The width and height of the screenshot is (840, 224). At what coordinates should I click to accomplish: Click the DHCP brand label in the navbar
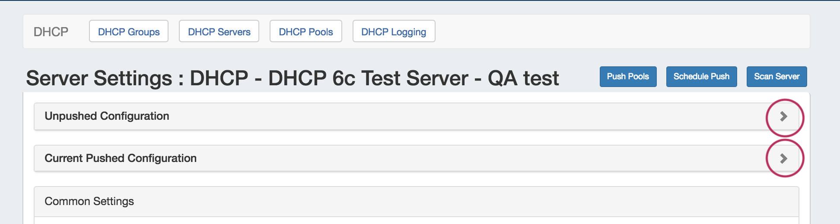(51, 32)
